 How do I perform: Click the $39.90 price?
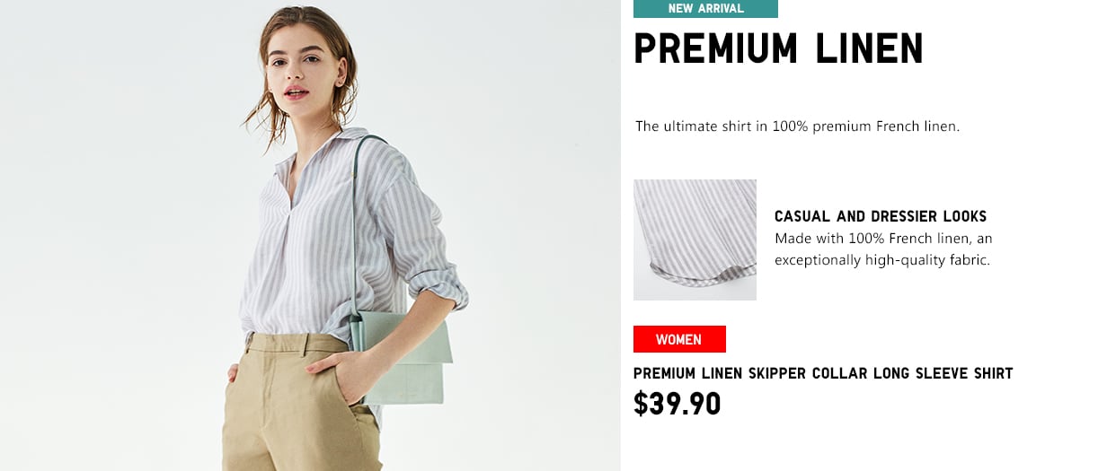(677, 404)
